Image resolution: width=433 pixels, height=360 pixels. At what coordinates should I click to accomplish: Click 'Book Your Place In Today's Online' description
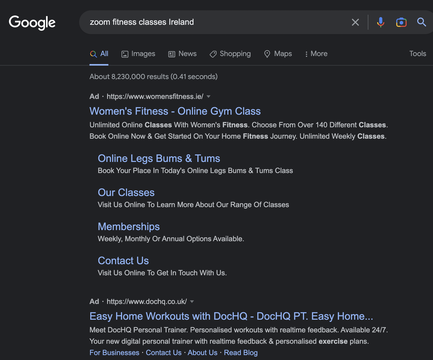pyautogui.click(x=195, y=171)
